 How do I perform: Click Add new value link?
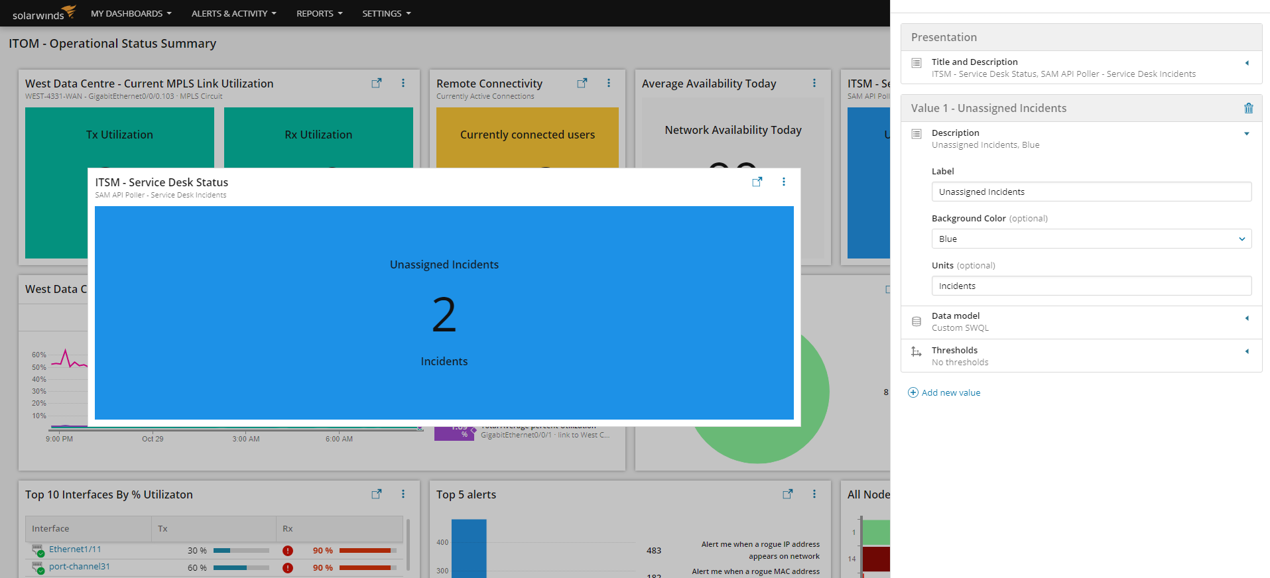(x=951, y=392)
